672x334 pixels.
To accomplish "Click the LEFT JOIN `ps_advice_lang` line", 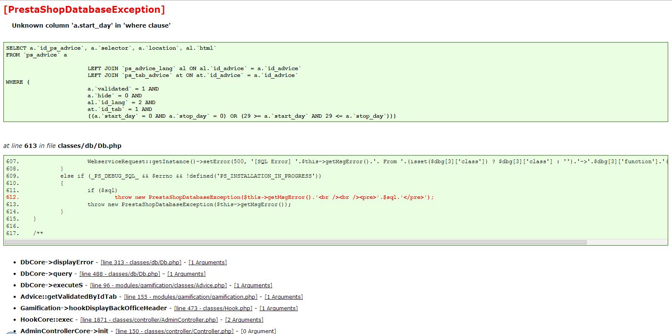I will 195,68.
